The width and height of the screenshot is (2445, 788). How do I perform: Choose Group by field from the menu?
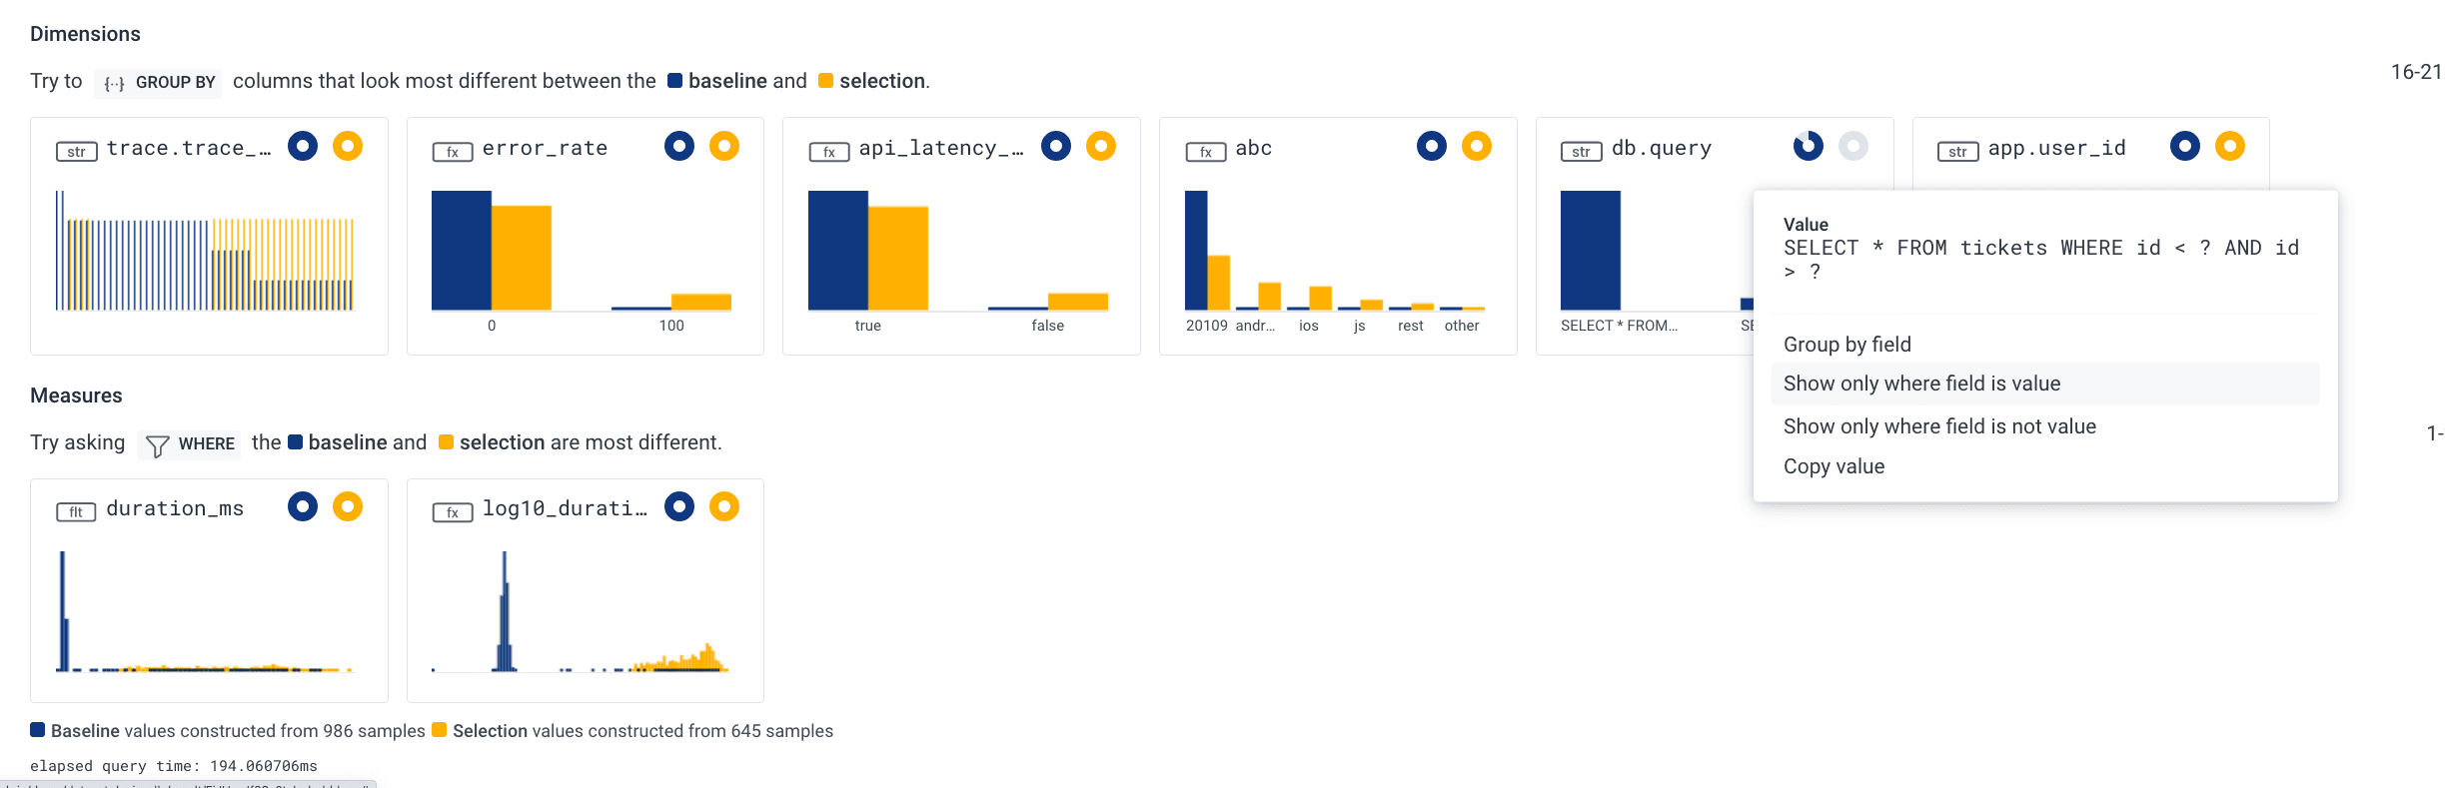1846,345
